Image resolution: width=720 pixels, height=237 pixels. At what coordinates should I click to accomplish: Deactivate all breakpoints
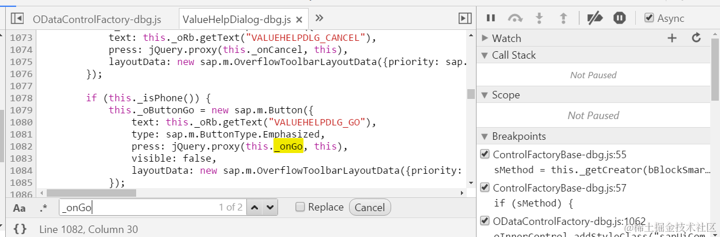pos(595,18)
